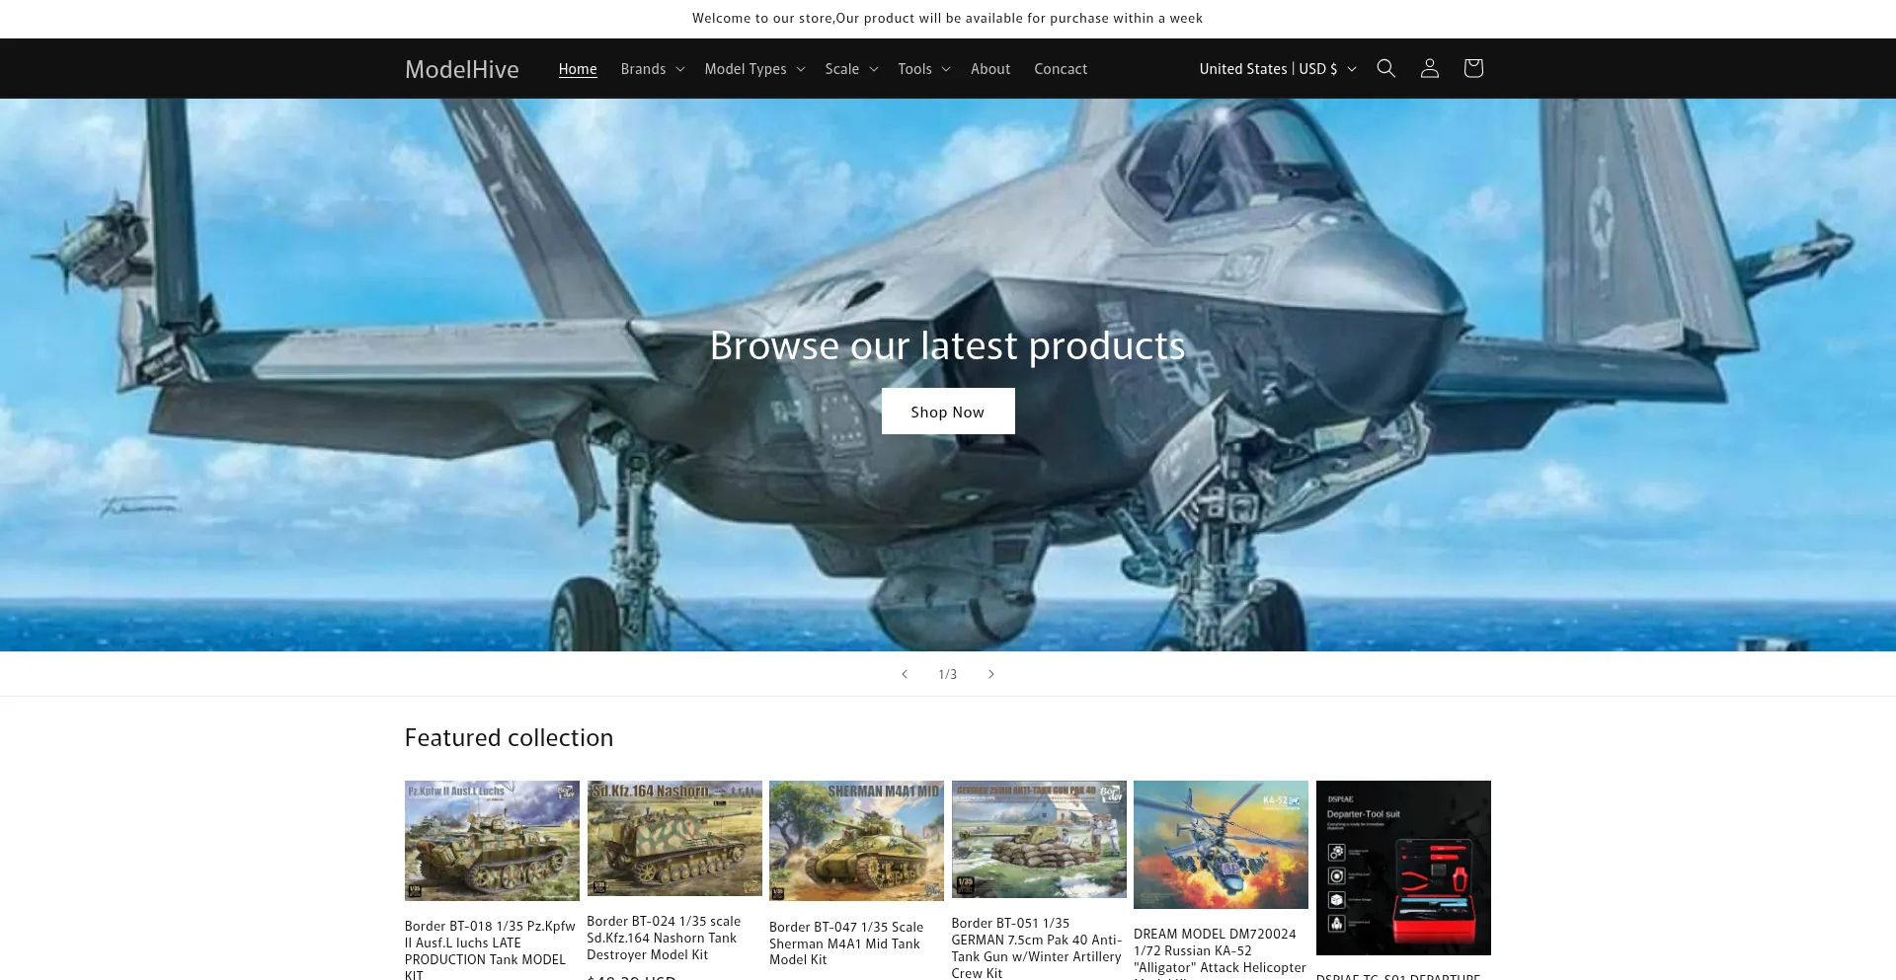Click the DSPIAE Departer-Tool suit image

(x=1402, y=867)
